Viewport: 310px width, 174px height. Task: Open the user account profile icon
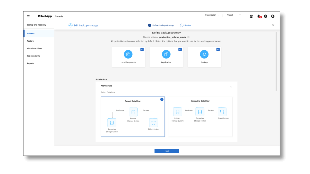point(273,16)
